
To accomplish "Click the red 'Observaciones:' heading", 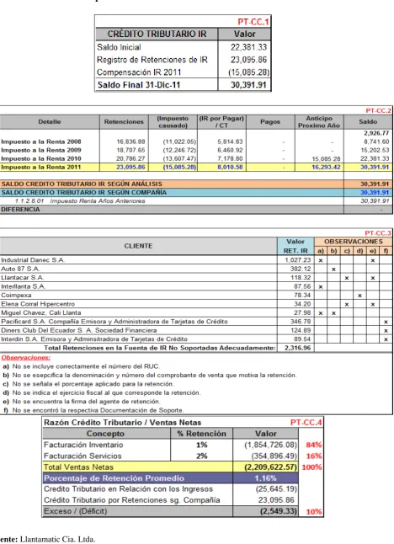I will click(x=25, y=358).
